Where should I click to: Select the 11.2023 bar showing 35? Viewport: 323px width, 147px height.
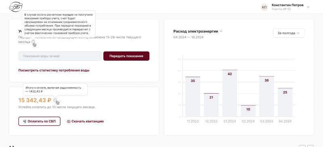193,97
